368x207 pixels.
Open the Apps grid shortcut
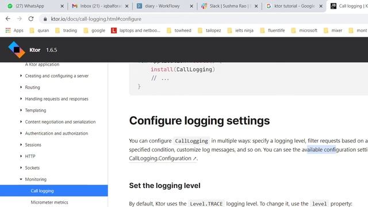tap(14, 30)
